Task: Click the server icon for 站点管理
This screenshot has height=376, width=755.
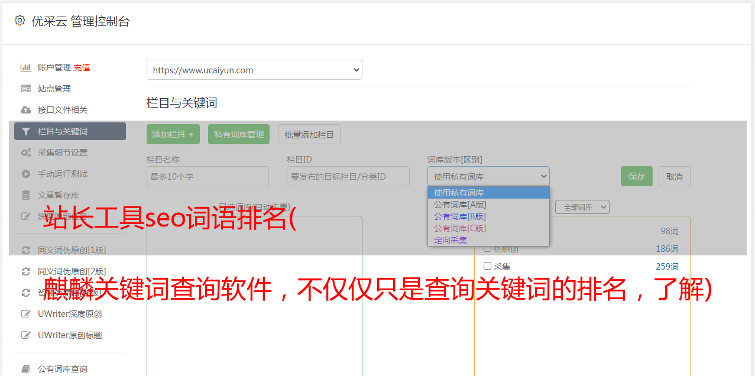Action: 26,89
